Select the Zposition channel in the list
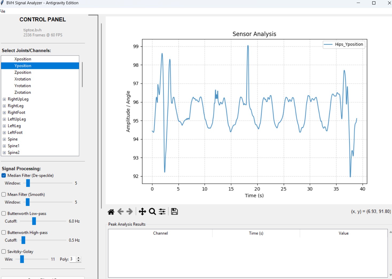This screenshot has height=279, width=392. click(x=23, y=72)
